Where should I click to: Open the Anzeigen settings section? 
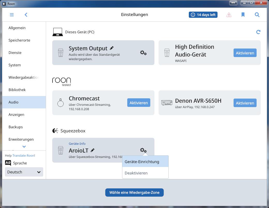24,115
